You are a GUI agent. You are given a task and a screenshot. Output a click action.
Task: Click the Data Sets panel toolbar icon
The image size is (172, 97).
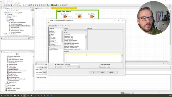pos(29,38)
